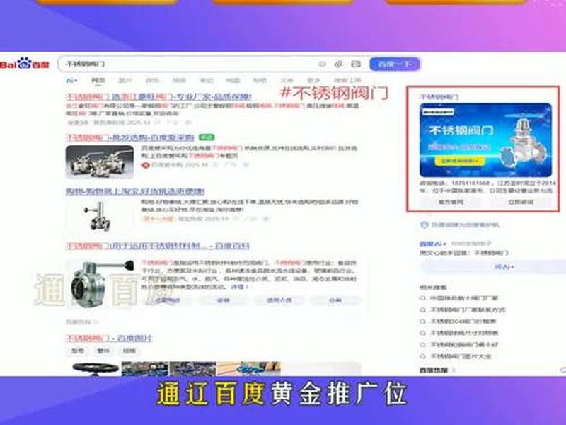Open the 更多 tab dropdown
This screenshot has width=566, height=425.
[313, 80]
